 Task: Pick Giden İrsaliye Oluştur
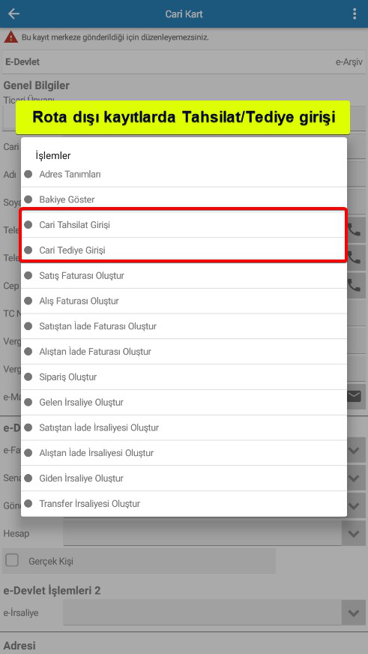[184, 478]
